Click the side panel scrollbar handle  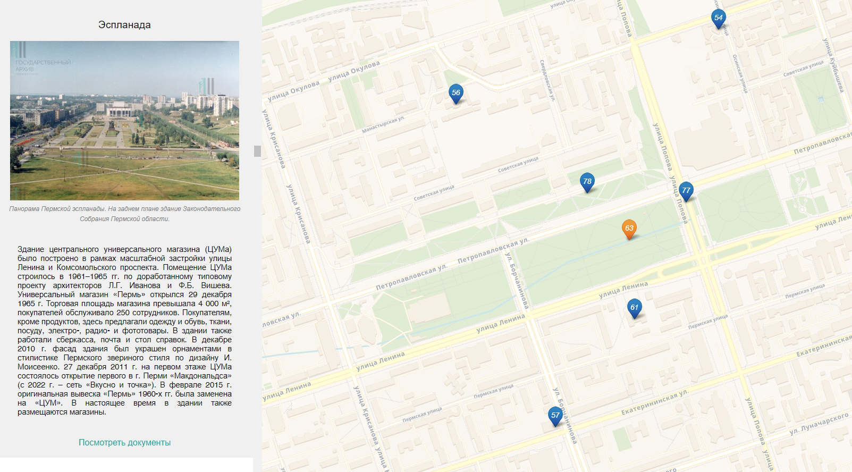pyautogui.click(x=257, y=151)
